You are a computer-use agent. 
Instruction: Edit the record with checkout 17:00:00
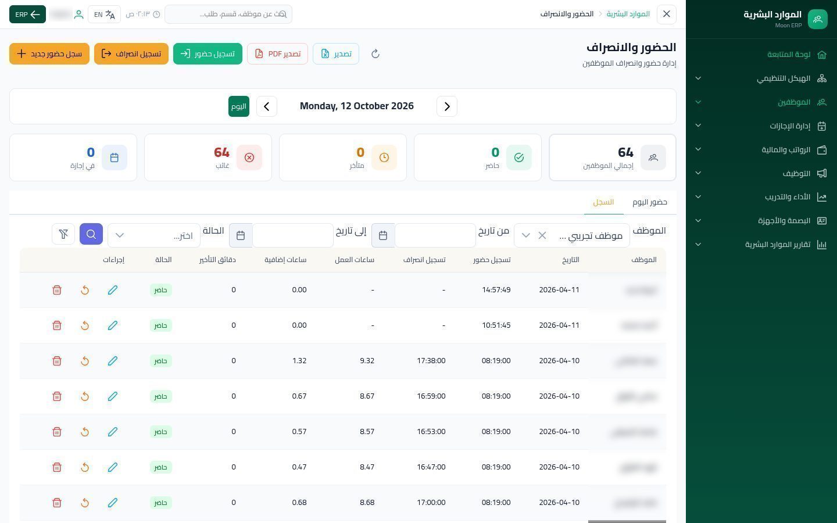click(113, 503)
